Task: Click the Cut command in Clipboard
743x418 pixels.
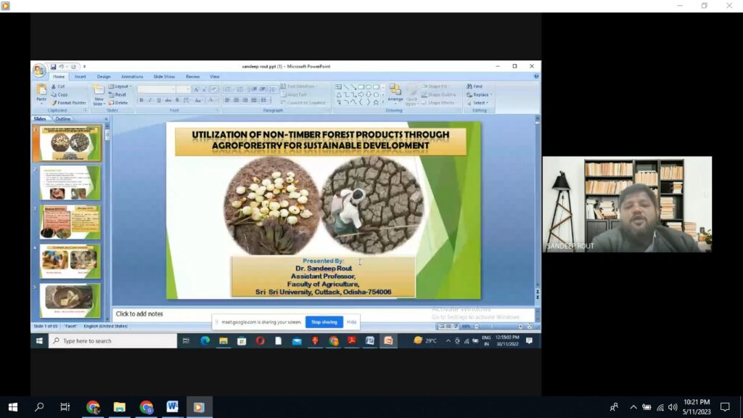Action: [x=59, y=86]
